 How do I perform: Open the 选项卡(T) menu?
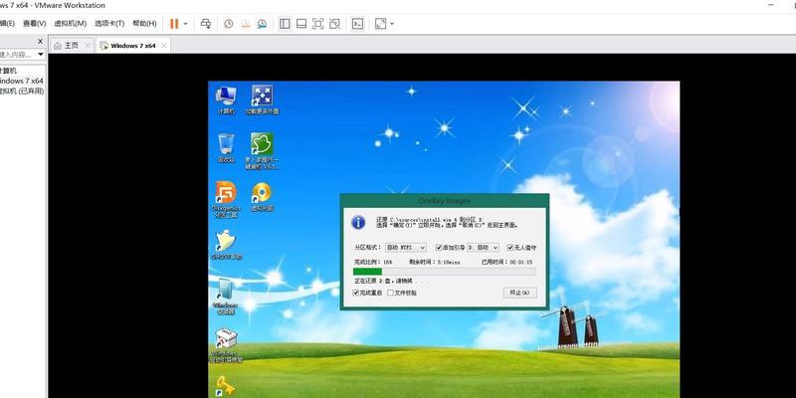pos(109,23)
